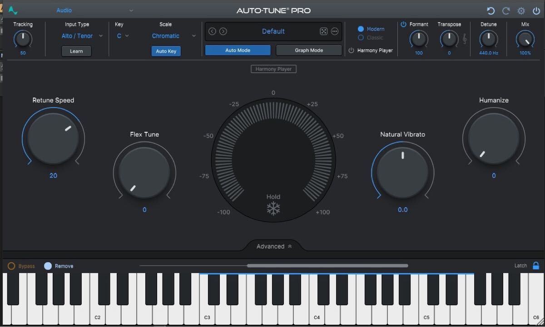Screen dimensions: 545x327
Task: Click the Formant knob
Action: (419, 39)
